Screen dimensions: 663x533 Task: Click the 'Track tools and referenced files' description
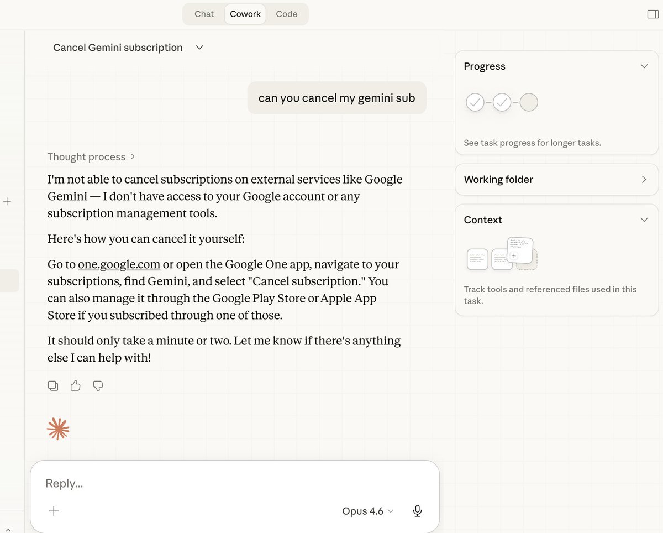point(550,295)
